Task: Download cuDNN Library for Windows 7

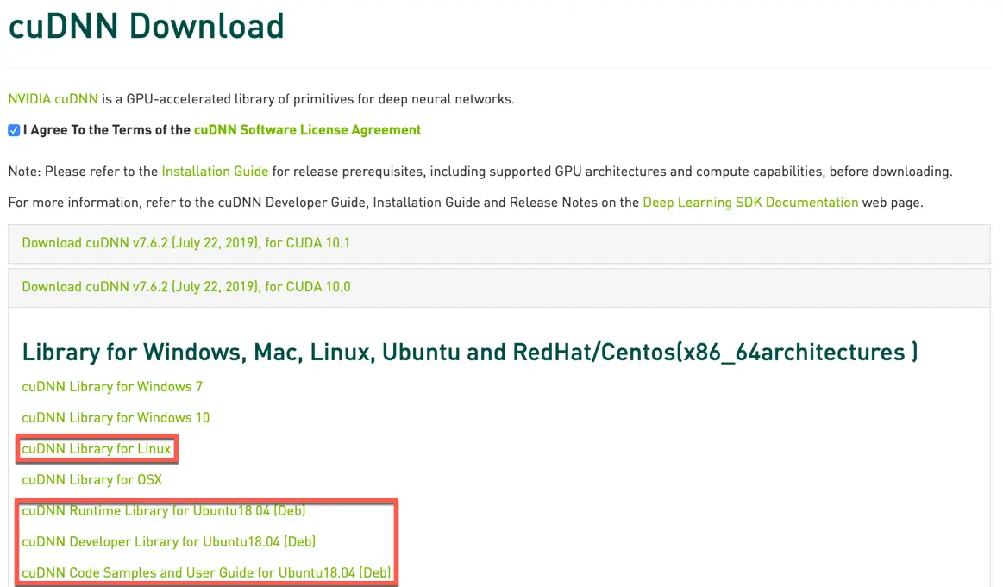Action: point(112,387)
